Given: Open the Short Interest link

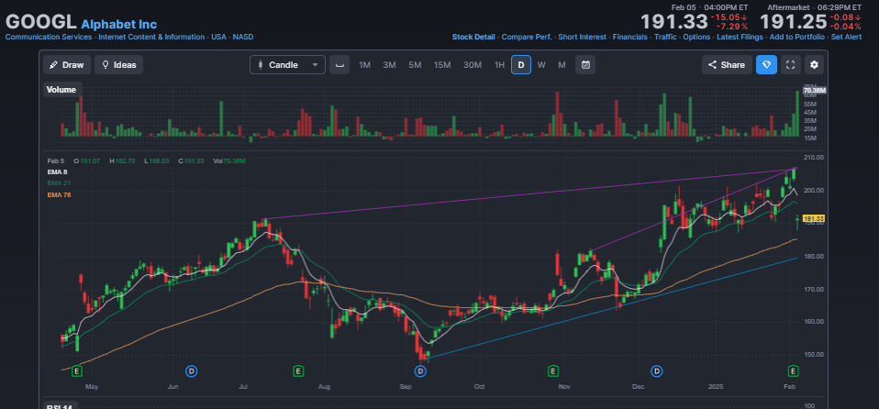Looking at the screenshot, I should (x=582, y=37).
